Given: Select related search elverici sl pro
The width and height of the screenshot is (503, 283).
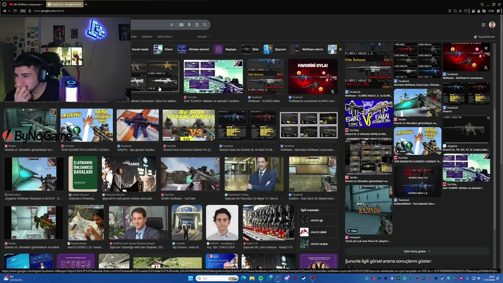Looking at the screenshot, I should [x=318, y=244].
